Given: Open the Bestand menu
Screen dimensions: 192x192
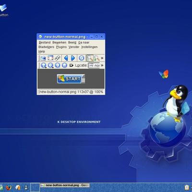Looking at the screenshot, I should pyautogui.click(x=45, y=42).
